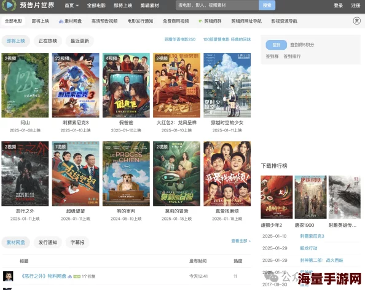This screenshot has height=290, width=365.
Task: Select 即将上映 in the white sub-navigation
Action: click(x=41, y=21)
